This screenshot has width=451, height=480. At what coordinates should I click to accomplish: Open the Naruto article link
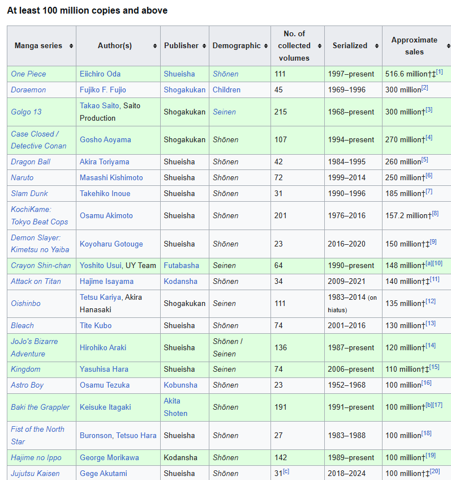click(x=22, y=178)
